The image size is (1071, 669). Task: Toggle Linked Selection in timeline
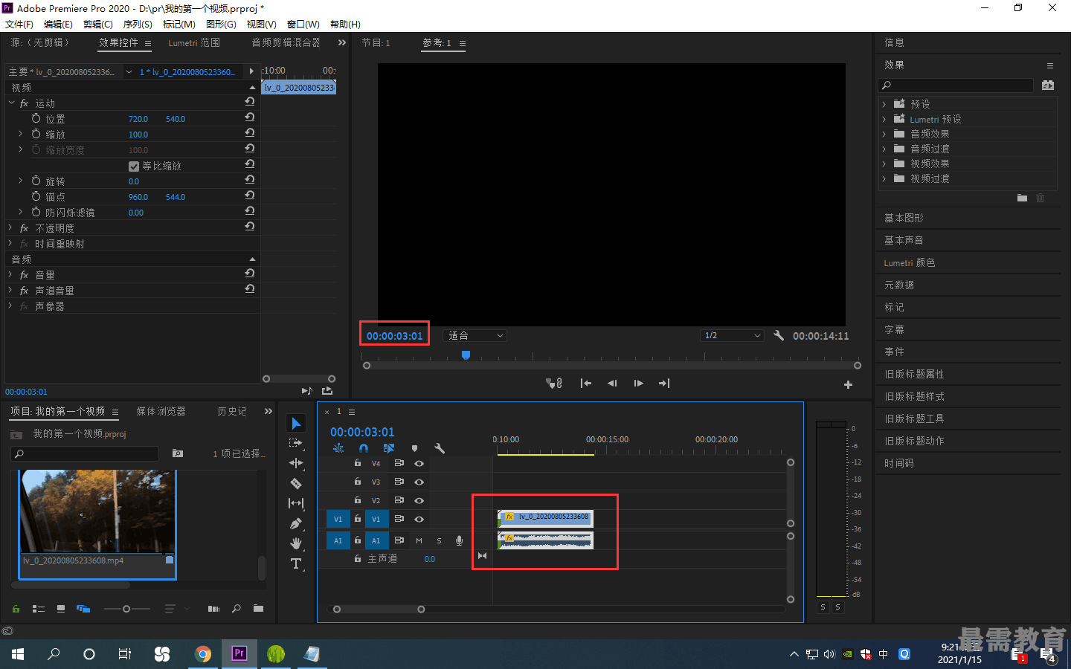tap(389, 448)
